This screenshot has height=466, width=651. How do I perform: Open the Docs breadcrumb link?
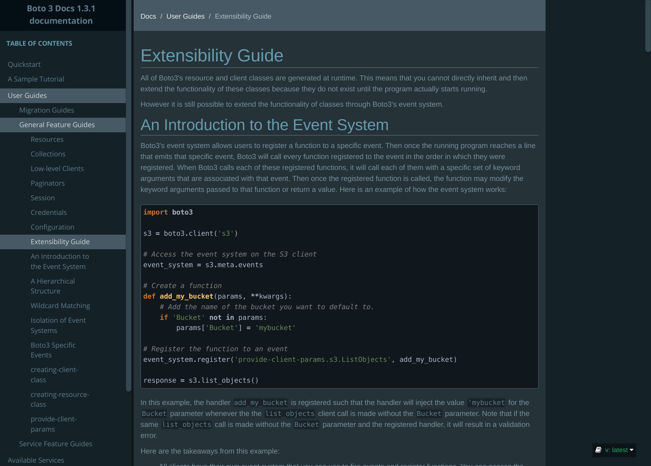[x=148, y=16]
